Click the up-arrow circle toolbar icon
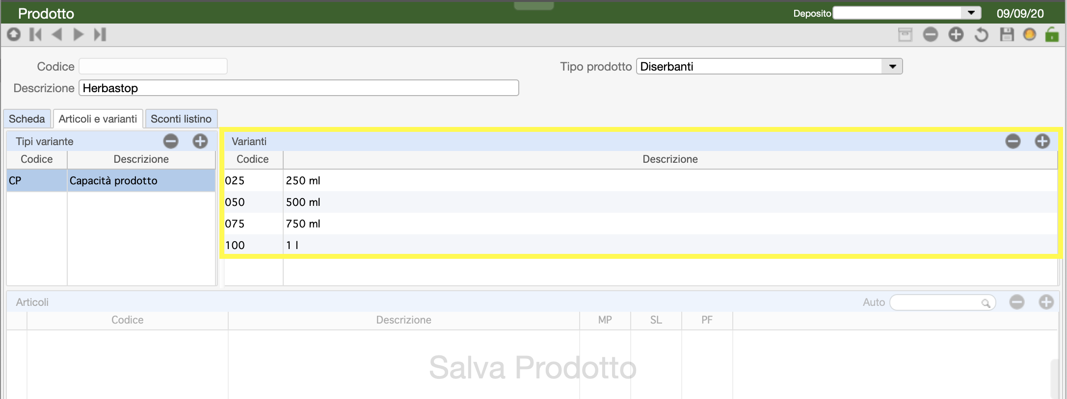1067x399 pixels. pyautogui.click(x=14, y=34)
